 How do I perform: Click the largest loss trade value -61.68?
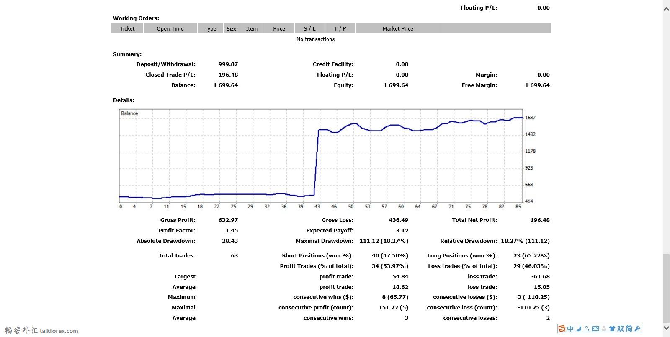541,276
